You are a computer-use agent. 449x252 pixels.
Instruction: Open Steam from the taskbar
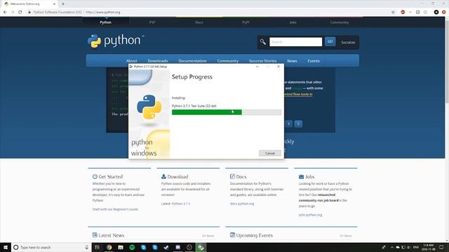point(166,247)
